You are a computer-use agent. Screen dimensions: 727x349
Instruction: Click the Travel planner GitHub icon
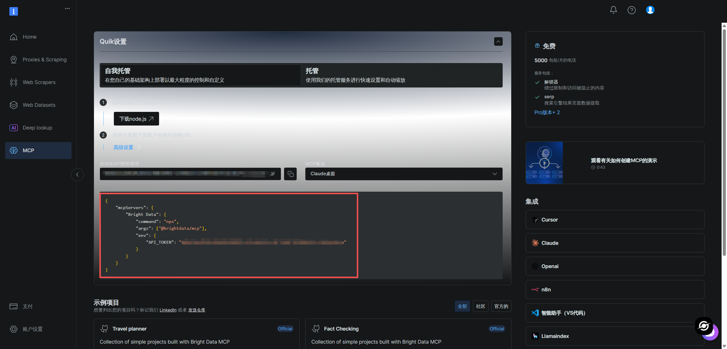[104, 329]
